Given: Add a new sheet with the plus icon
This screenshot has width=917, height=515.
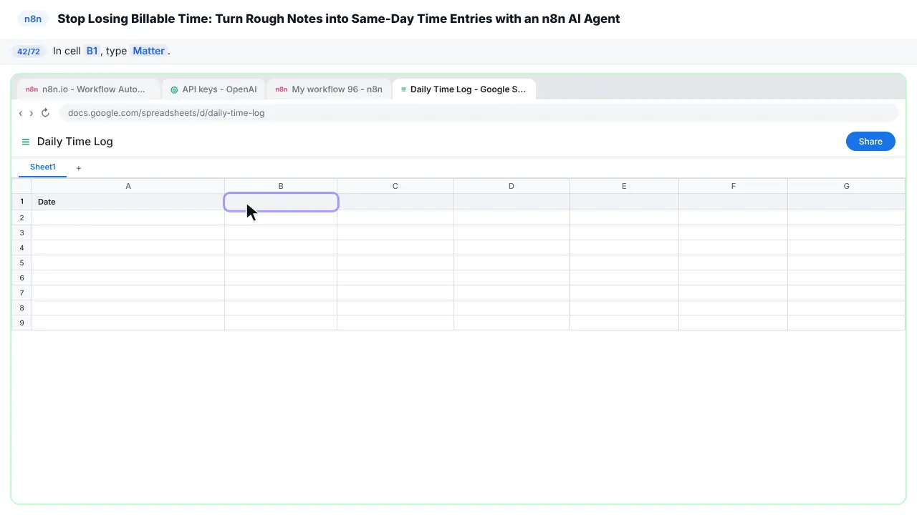Looking at the screenshot, I should 79,168.
